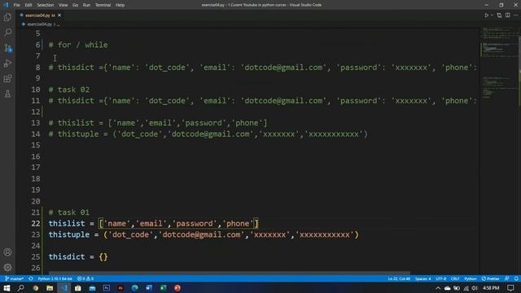Image resolution: width=521 pixels, height=293 pixels.
Task: Split the editor right
Action: click(x=508, y=15)
